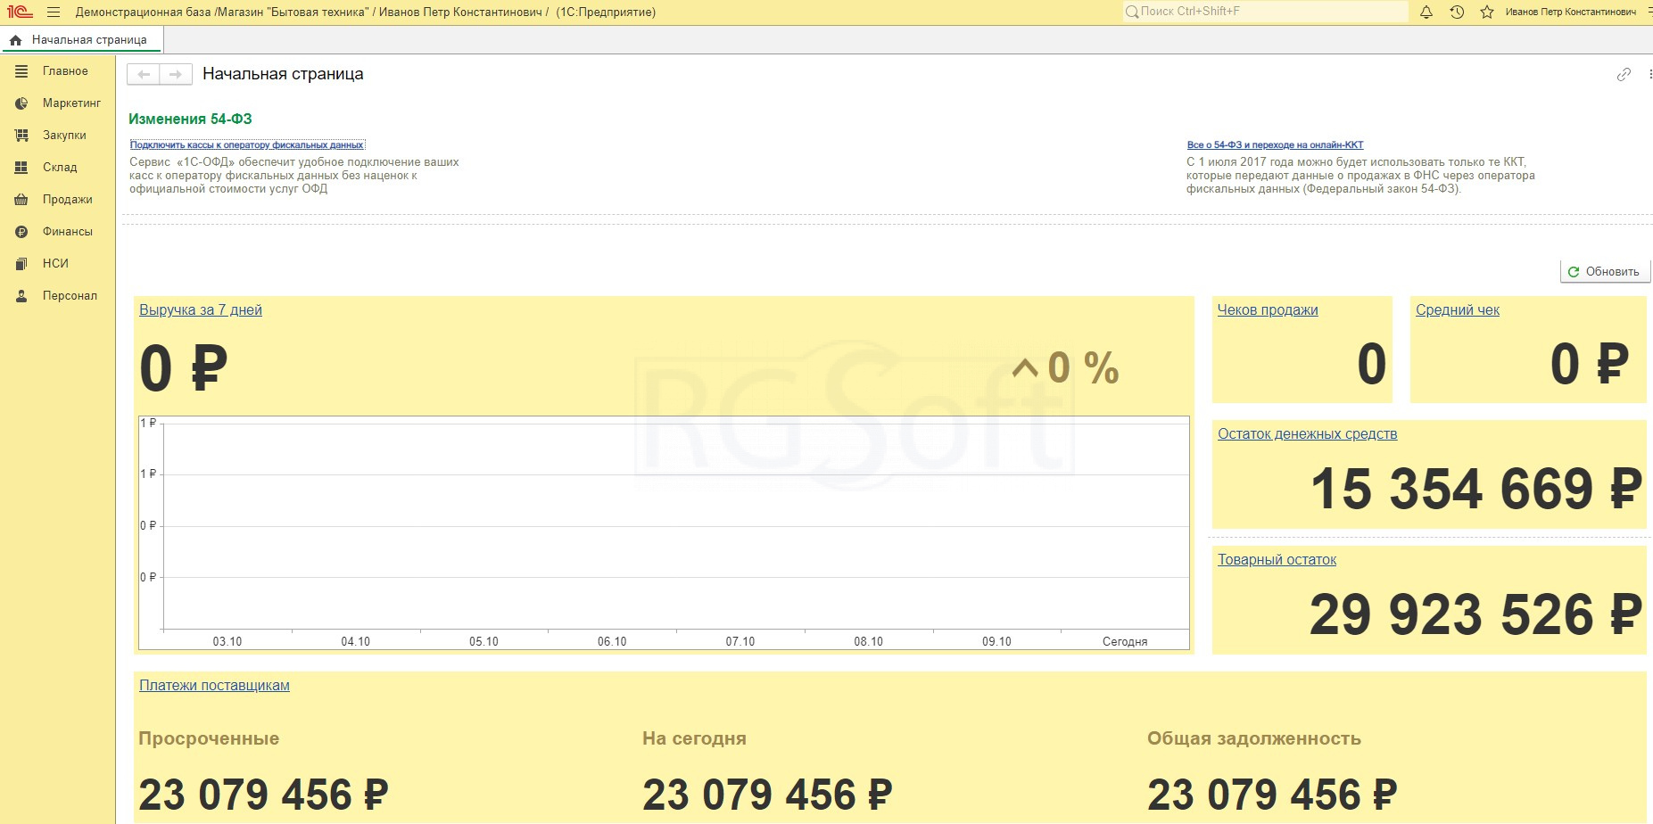
Task: Open Закупки section
Action: coord(64,136)
